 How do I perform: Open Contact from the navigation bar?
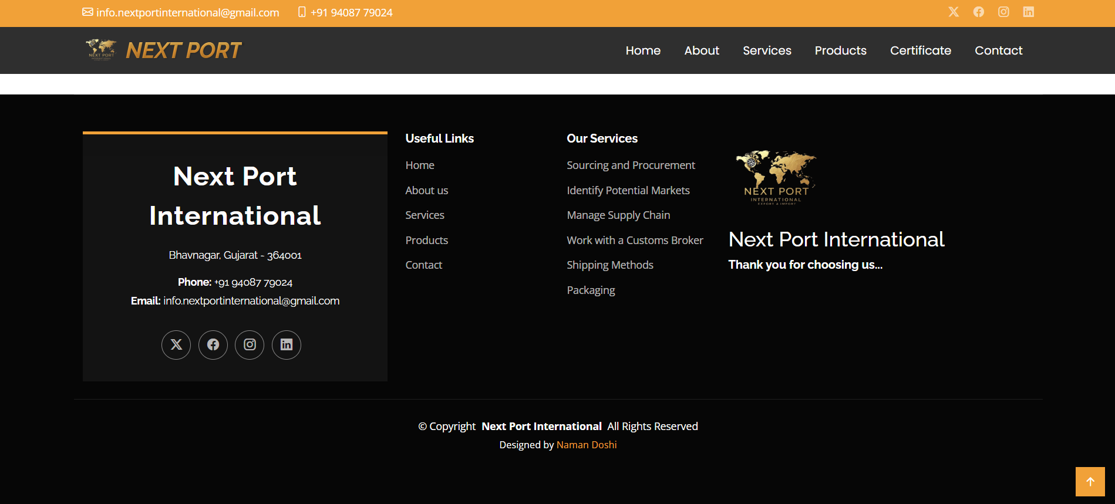pyautogui.click(x=998, y=50)
